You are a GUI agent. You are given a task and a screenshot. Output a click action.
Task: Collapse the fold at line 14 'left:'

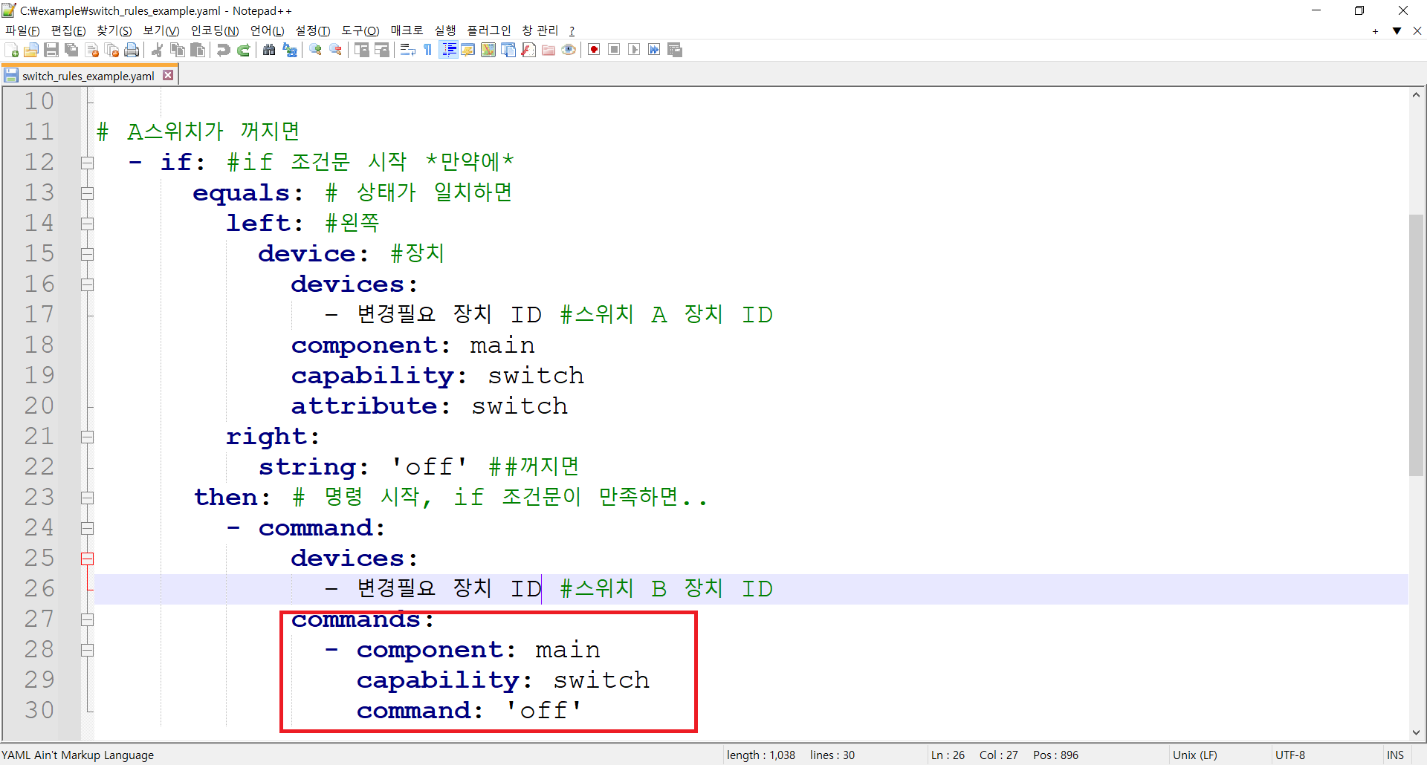(x=87, y=224)
